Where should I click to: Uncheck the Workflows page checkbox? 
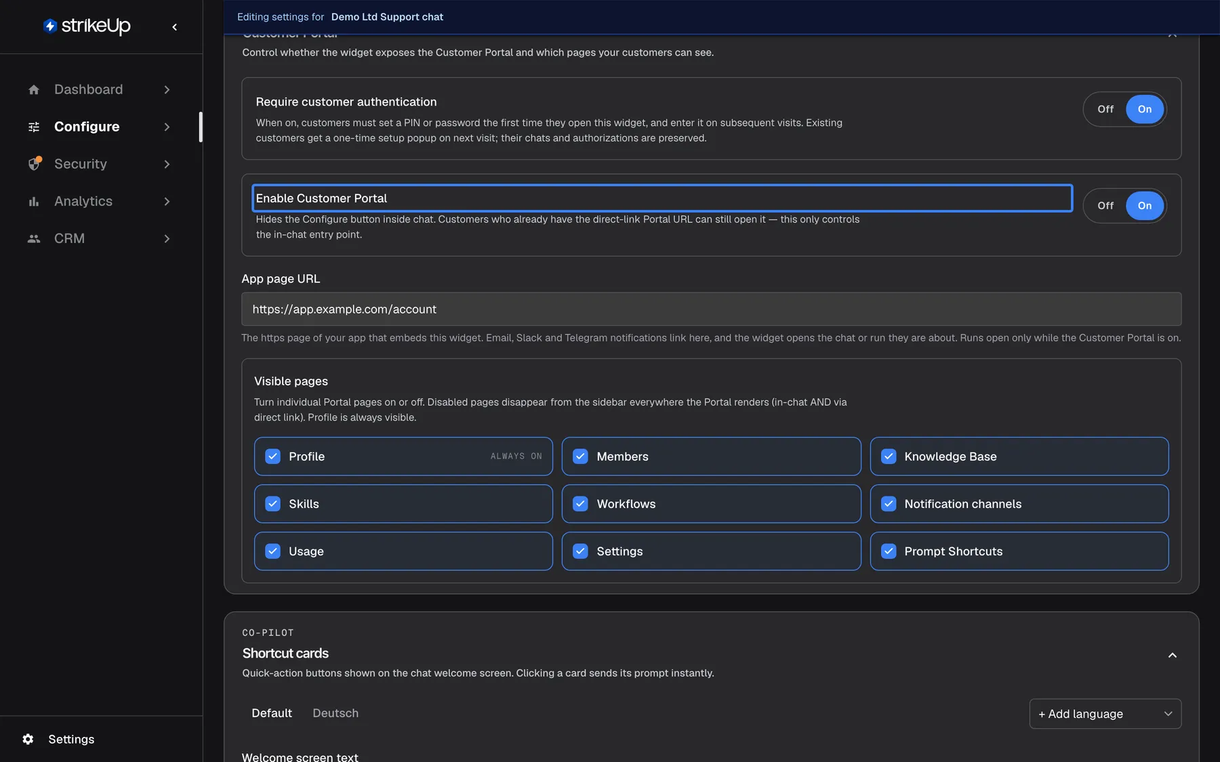pos(580,504)
